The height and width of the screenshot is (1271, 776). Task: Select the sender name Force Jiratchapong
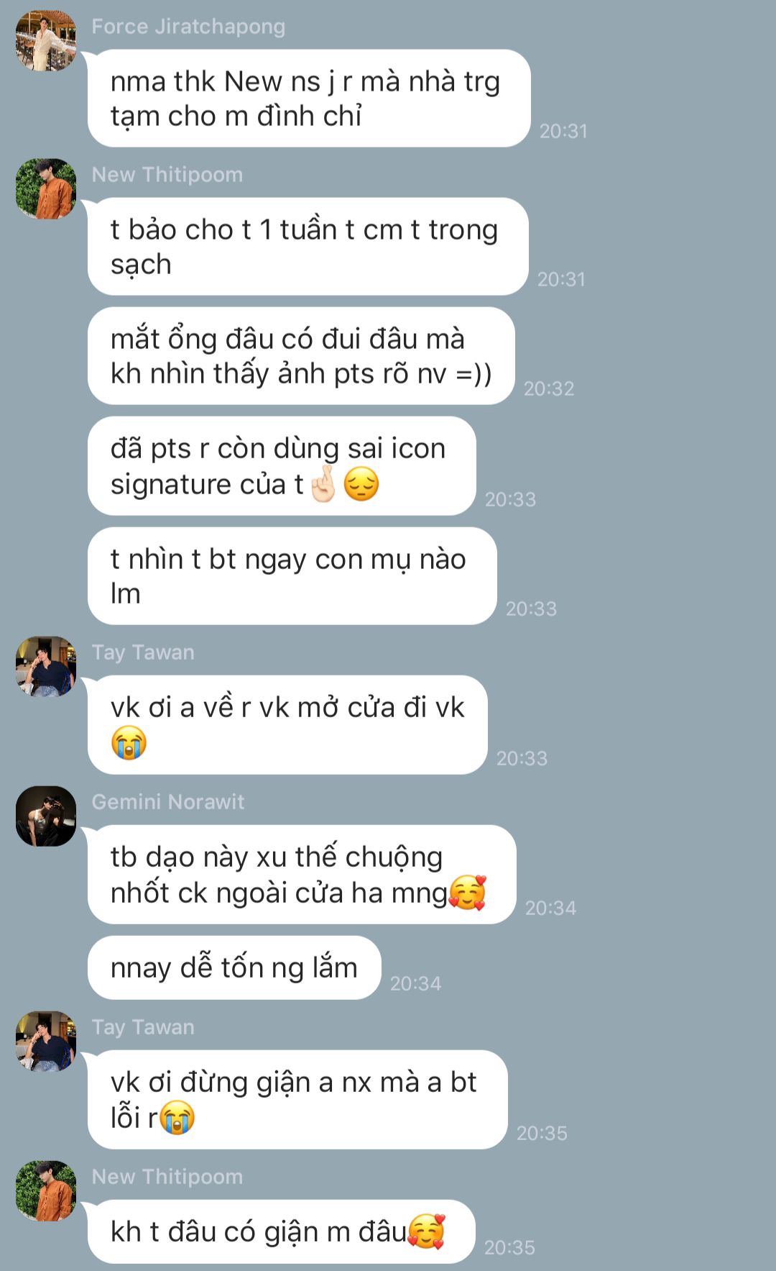(188, 27)
